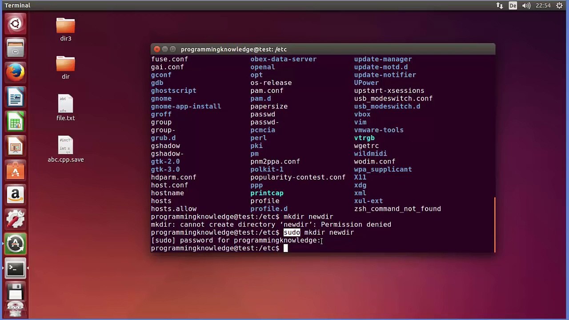Open LibreOffice Impress from the launcher
569x320 pixels.
[15, 146]
